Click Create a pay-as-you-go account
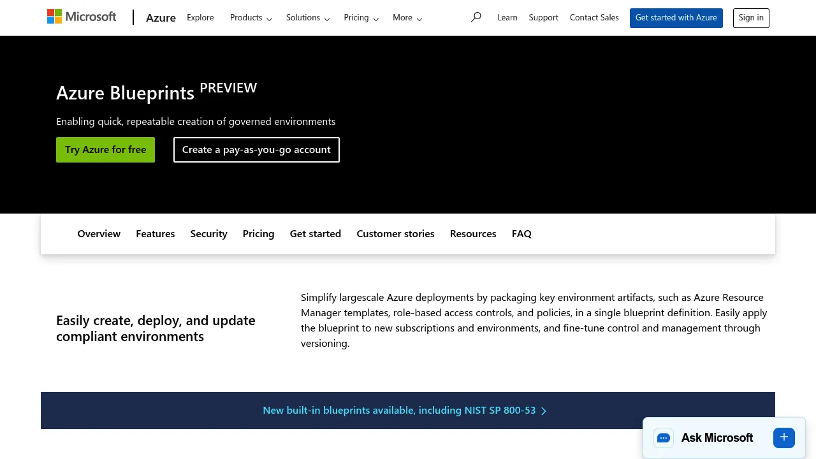816x459 pixels. (256, 150)
